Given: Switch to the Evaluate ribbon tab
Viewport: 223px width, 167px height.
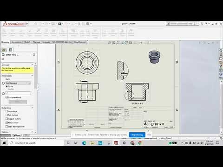Looking at the screenshot, I should pos(46,42).
